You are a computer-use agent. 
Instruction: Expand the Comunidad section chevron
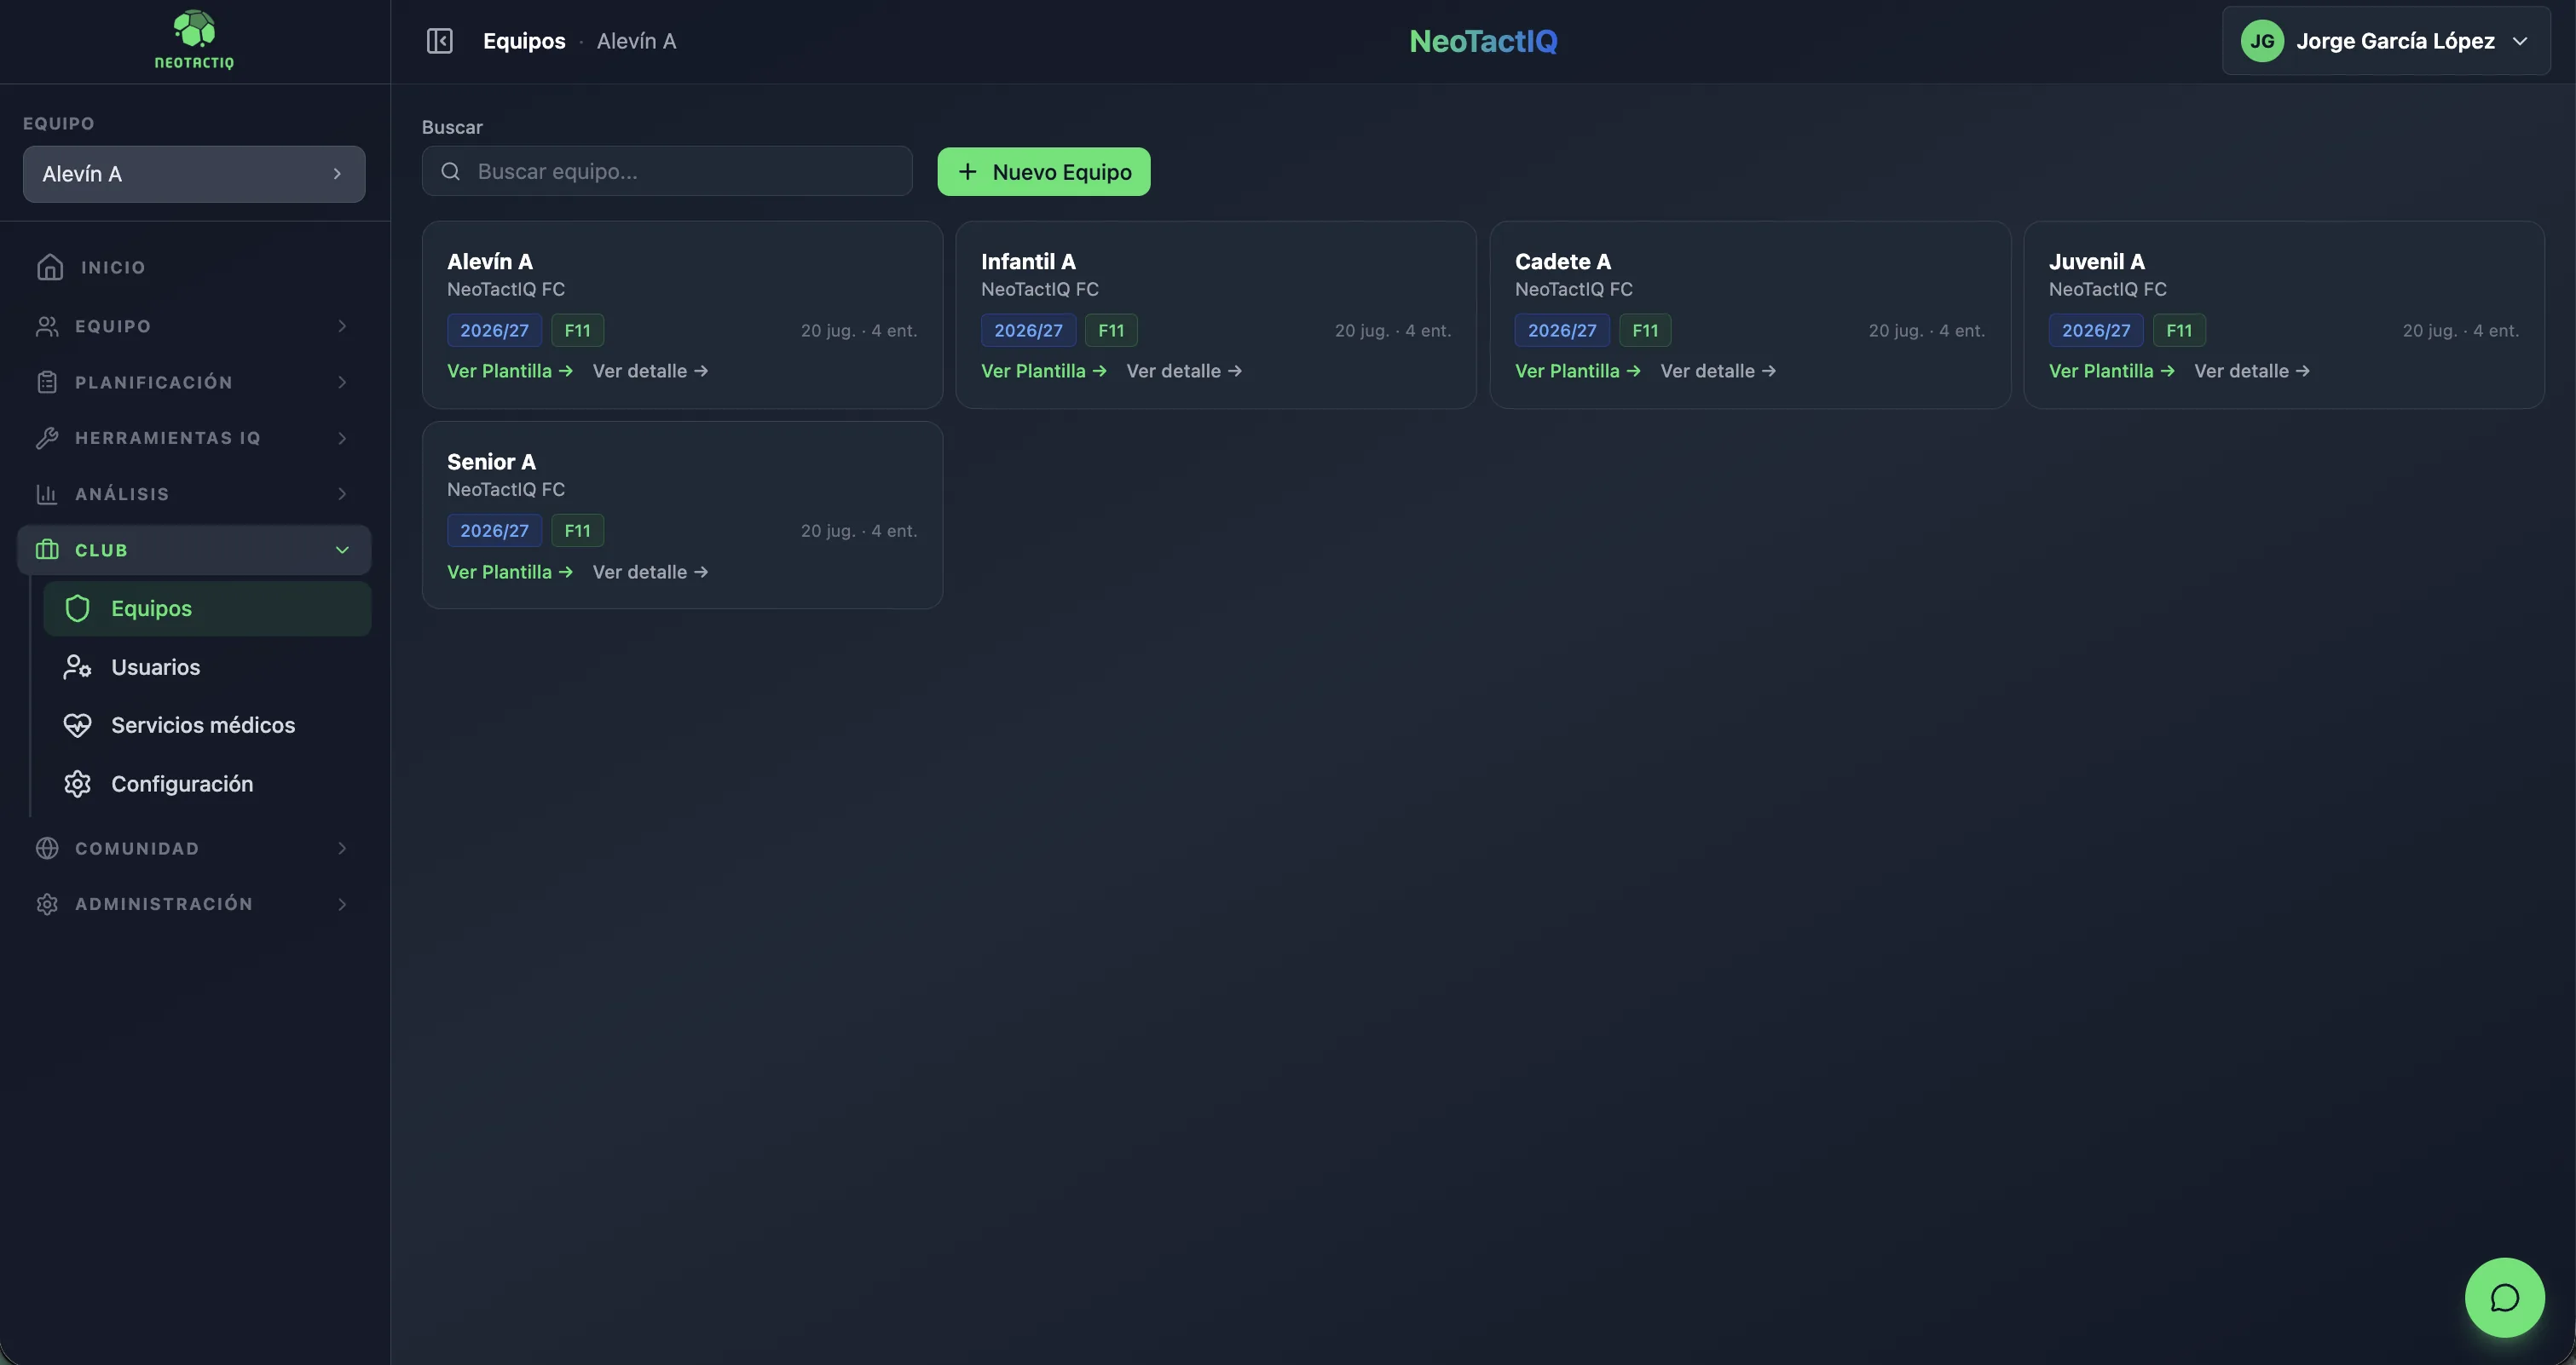click(342, 848)
